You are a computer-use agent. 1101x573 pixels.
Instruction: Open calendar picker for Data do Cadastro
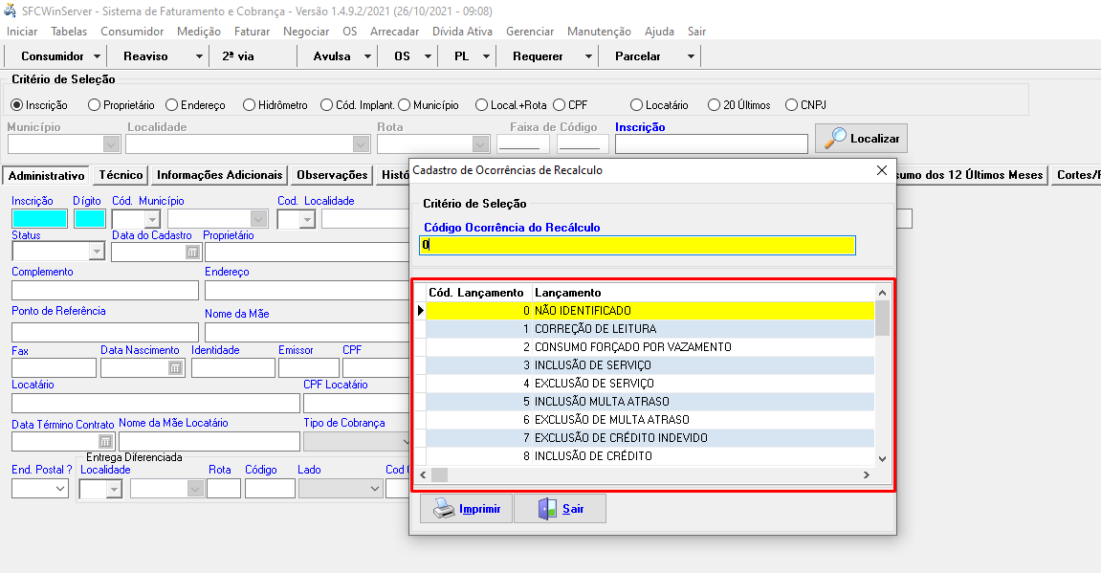192,252
